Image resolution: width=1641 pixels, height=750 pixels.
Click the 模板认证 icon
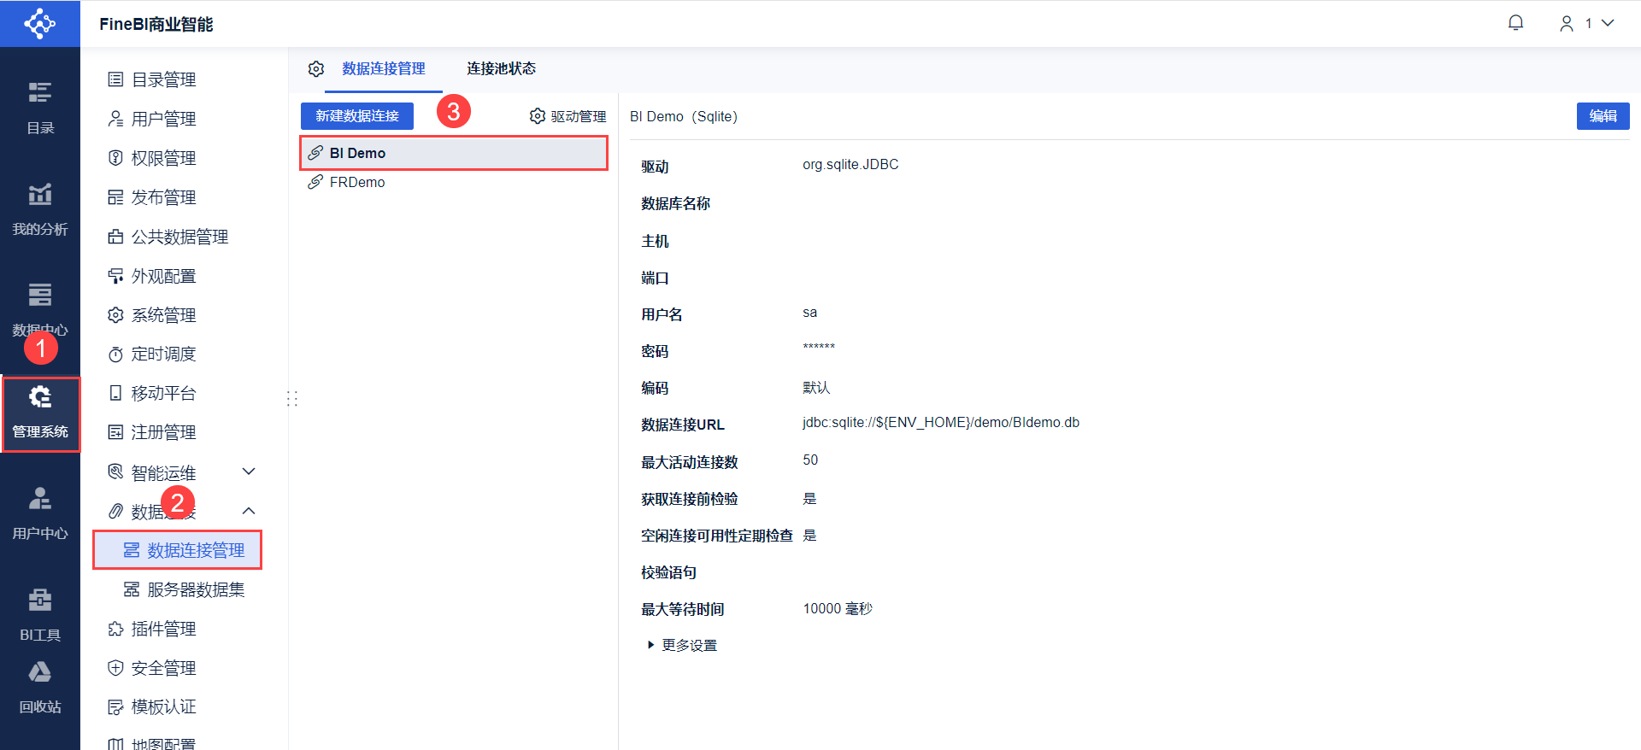(x=115, y=706)
